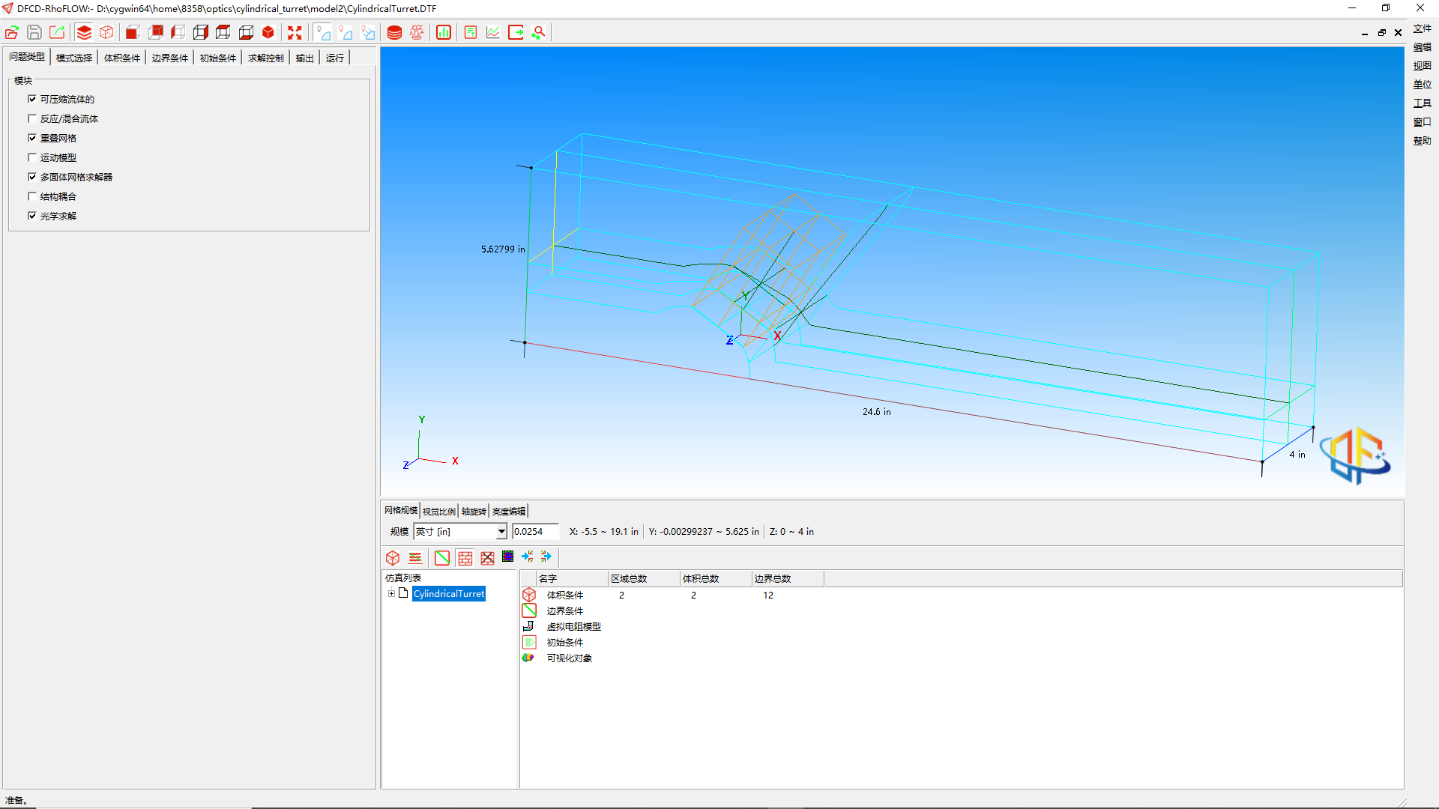
Task: Switch to the 求解控制 tab
Action: pos(266,58)
